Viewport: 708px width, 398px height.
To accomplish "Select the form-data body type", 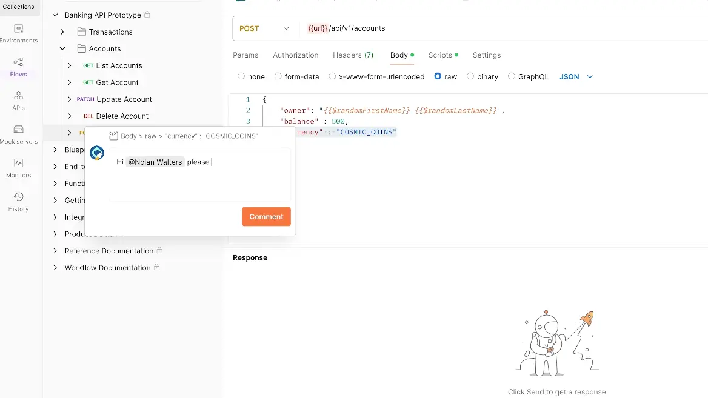I will [278, 76].
